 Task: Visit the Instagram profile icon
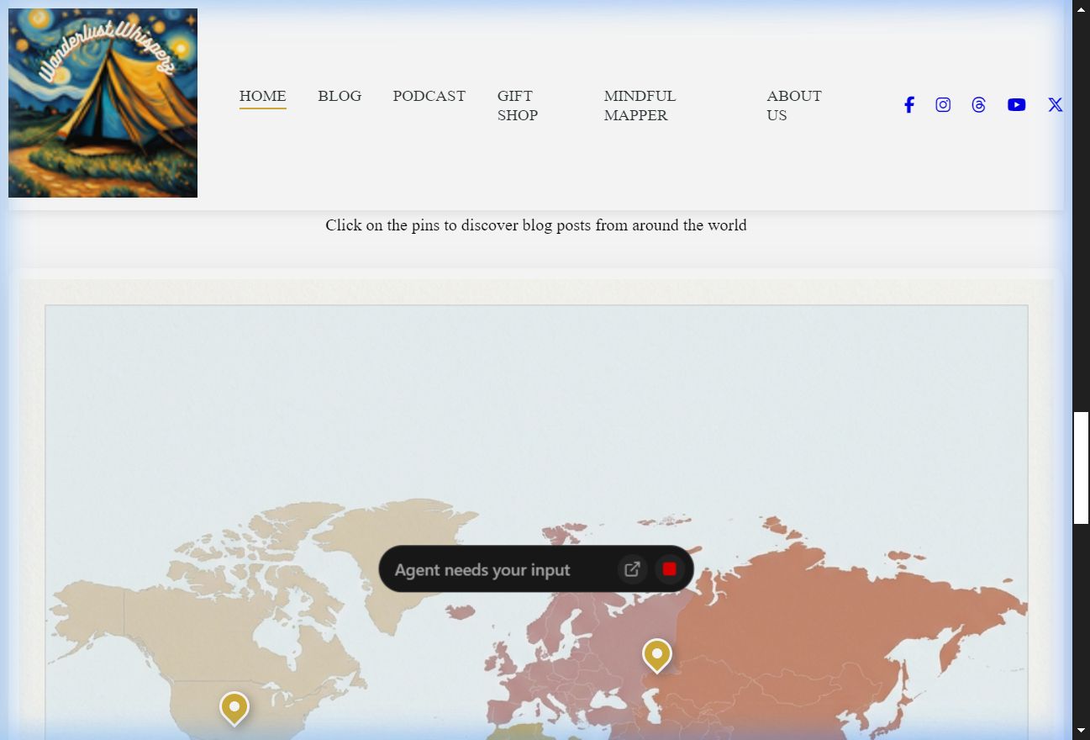[943, 105]
